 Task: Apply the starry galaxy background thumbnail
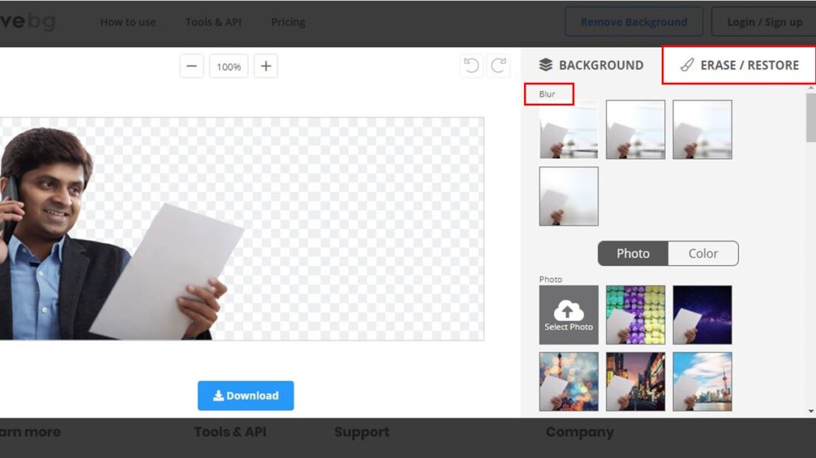[x=704, y=314]
